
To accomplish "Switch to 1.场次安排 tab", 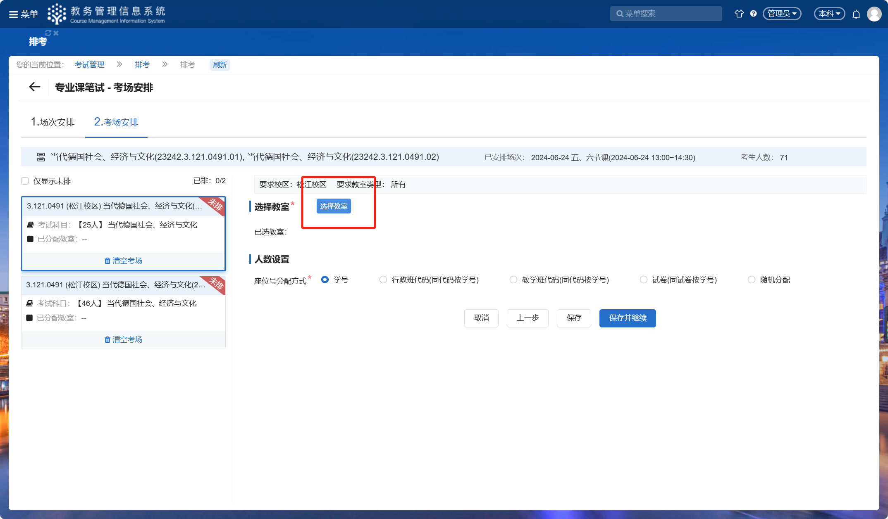I will pos(53,122).
